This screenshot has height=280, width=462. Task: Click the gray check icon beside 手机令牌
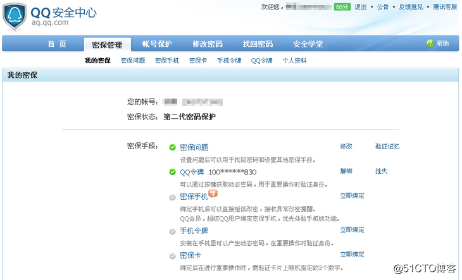pos(172,232)
